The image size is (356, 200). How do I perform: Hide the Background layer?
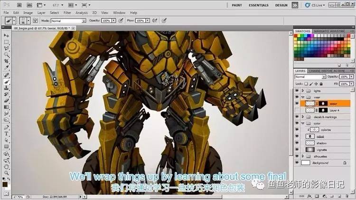297,163
